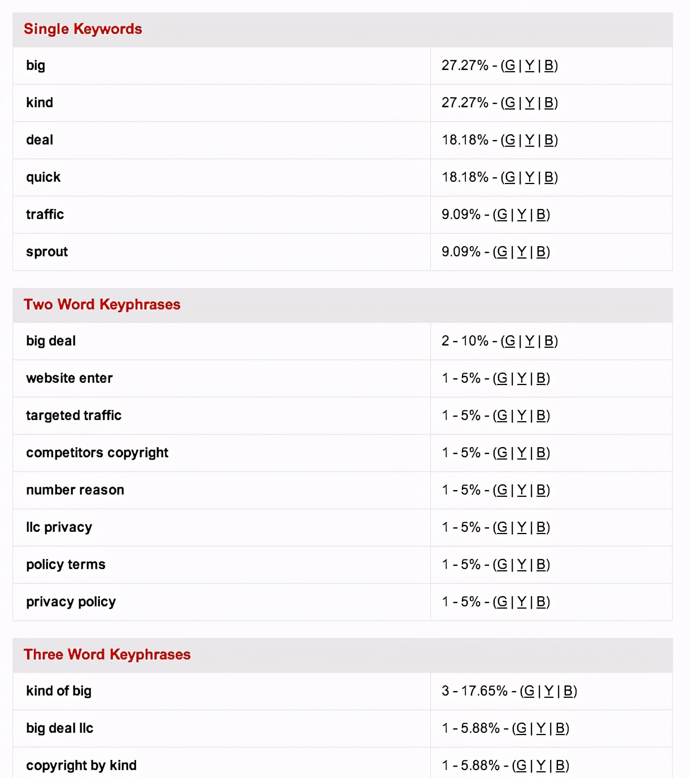Click the G link beside 'sprout'
Viewport: 689px width, 778px height.
pyautogui.click(x=503, y=252)
